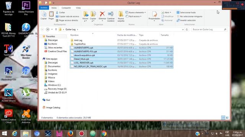245x137 pixels.
Task: Click Favoritos in navigation pane
Action: (51, 36)
